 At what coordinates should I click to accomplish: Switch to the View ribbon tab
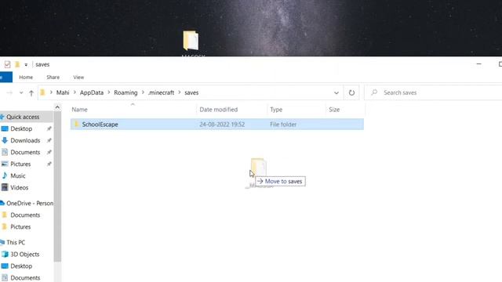[x=78, y=78]
